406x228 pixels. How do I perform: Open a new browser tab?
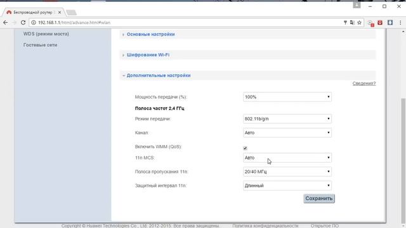click(71, 13)
